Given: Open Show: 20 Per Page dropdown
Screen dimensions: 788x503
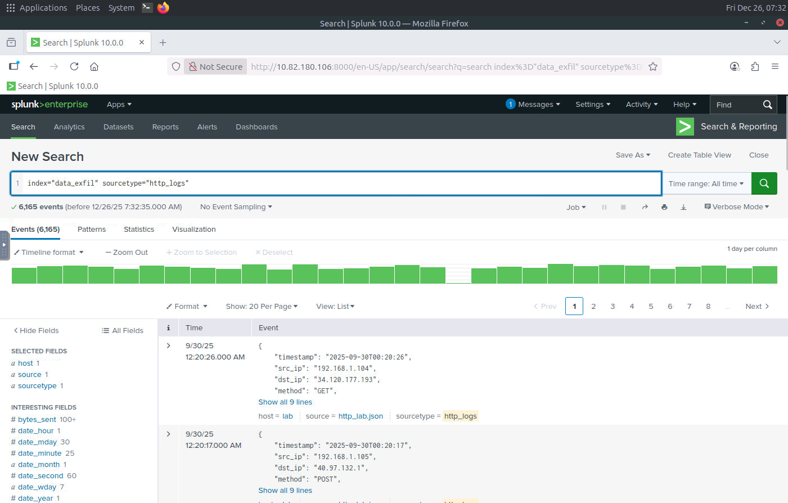Looking at the screenshot, I should 262,306.
